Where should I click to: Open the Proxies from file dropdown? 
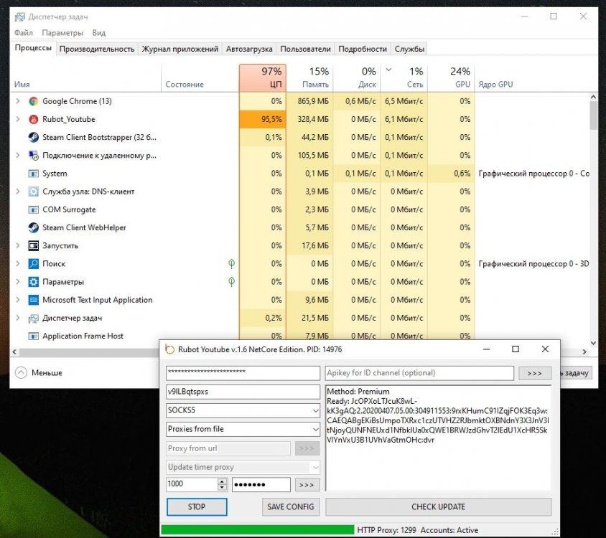[315, 429]
